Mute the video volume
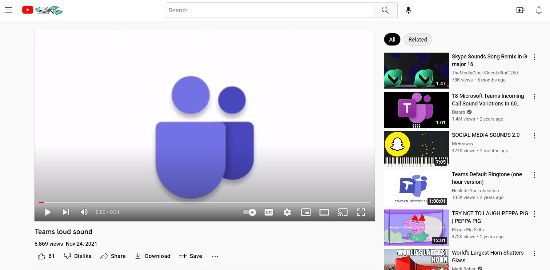Screen dimensions: 550x270 [x=84, y=212]
